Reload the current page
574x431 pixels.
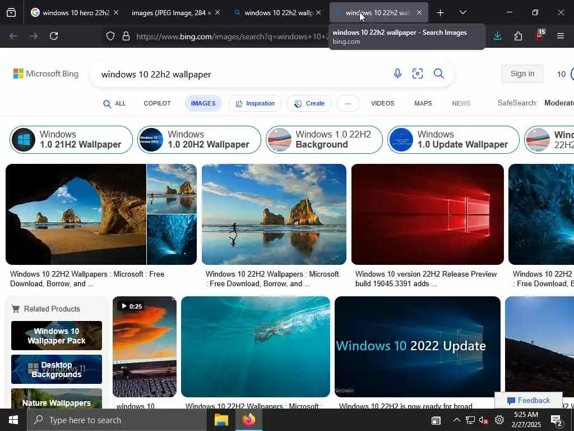pyautogui.click(x=54, y=36)
